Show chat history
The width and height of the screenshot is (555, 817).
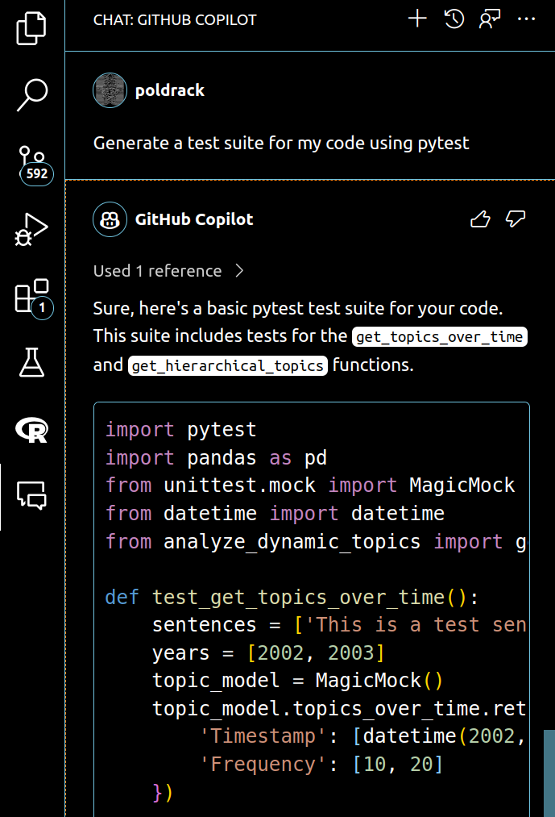[454, 19]
